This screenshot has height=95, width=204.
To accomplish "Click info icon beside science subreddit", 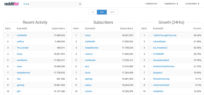I will tap(83, 54).
